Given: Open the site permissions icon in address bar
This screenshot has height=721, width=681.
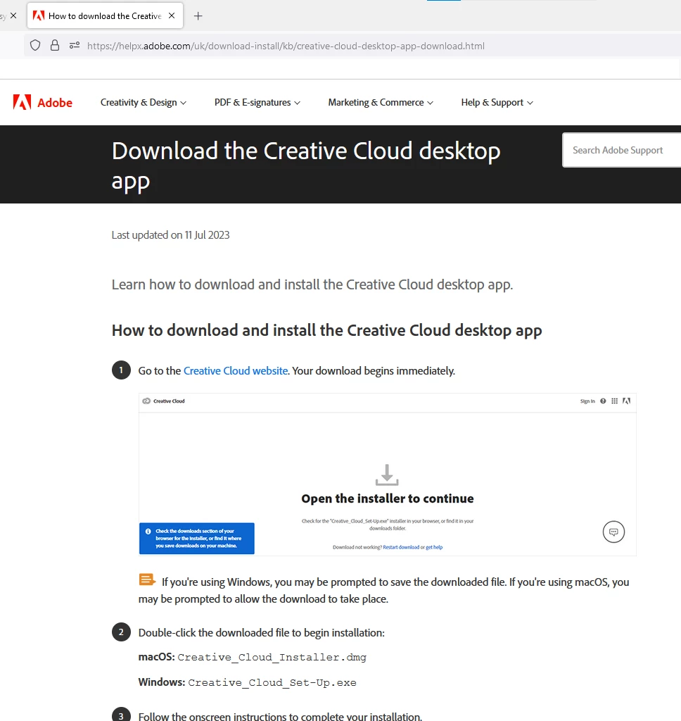Looking at the screenshot, I should tap(75, 46).
